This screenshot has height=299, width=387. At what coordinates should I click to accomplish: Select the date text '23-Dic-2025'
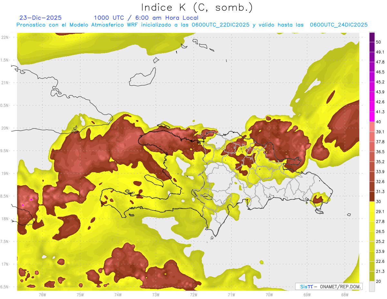(x=40, y=18)
